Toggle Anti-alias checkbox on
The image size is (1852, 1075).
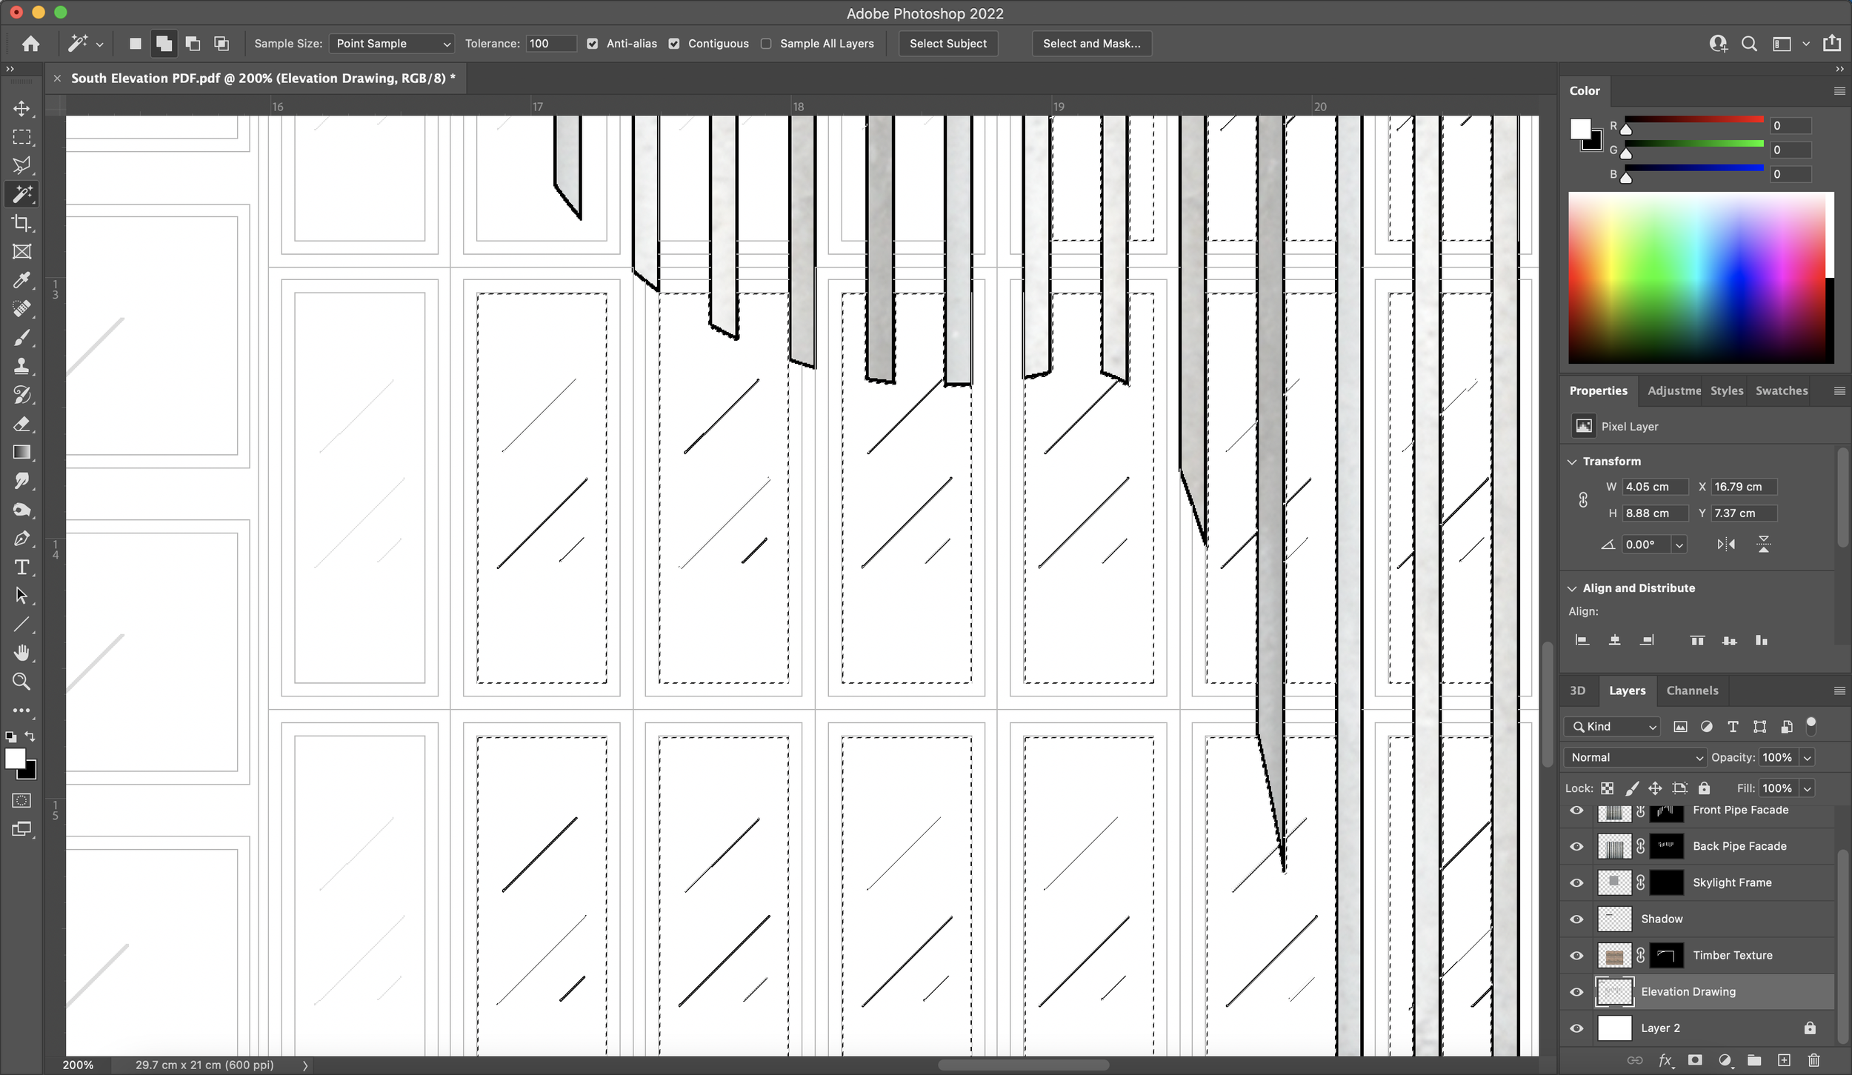click(x=592, y=42)
